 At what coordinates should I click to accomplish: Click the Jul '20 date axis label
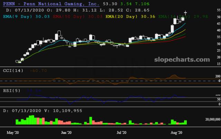(122, 132)
